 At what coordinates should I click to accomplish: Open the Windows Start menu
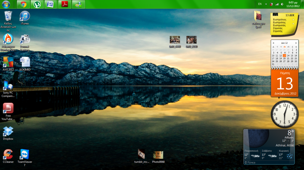click(6, 4)
